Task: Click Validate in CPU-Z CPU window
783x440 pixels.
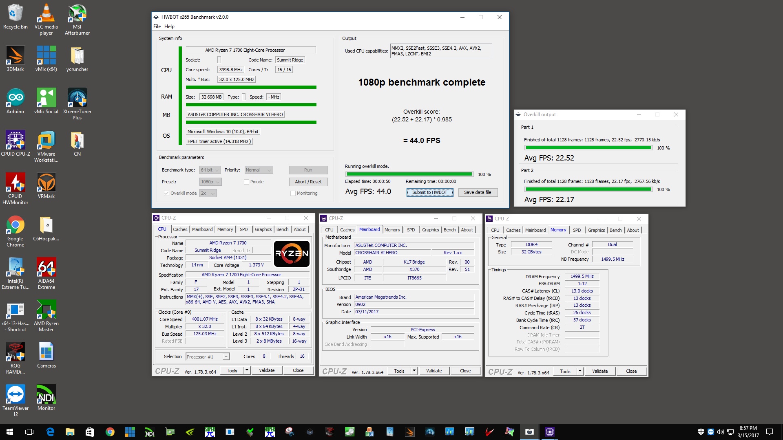Action: coord(267,370)
